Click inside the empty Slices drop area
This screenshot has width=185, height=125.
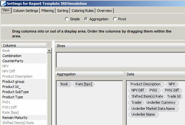pos(120,60)
